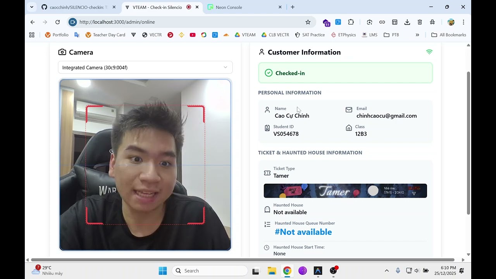Click the incognito-style toolbar icon

tap(432, 22)
